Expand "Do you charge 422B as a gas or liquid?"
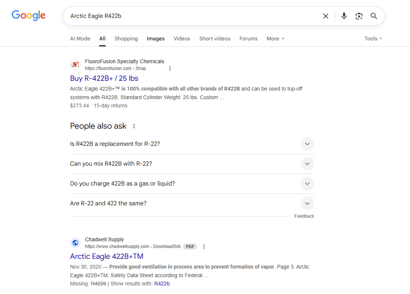 pos(307,184)
